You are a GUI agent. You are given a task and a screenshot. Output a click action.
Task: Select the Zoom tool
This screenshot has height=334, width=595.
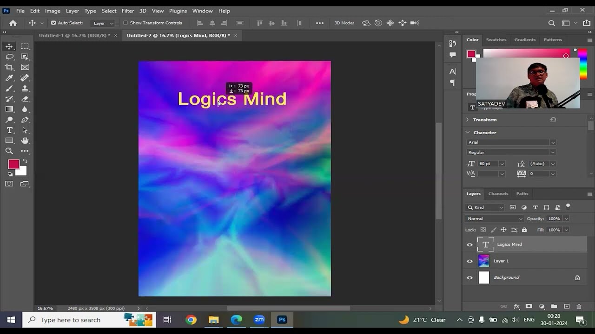[x=9, y=151]
